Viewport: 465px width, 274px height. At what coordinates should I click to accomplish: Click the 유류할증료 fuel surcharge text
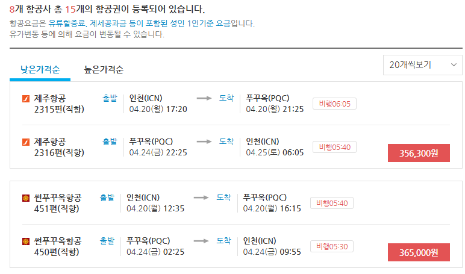66,23
